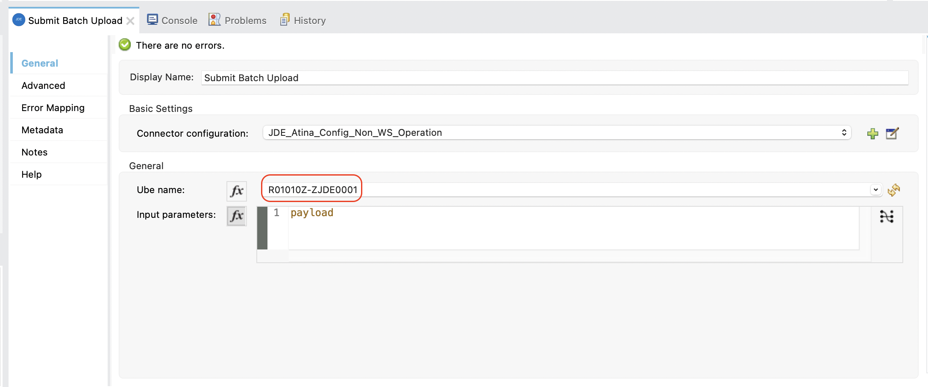Show the Notes section

click(35, 152)
